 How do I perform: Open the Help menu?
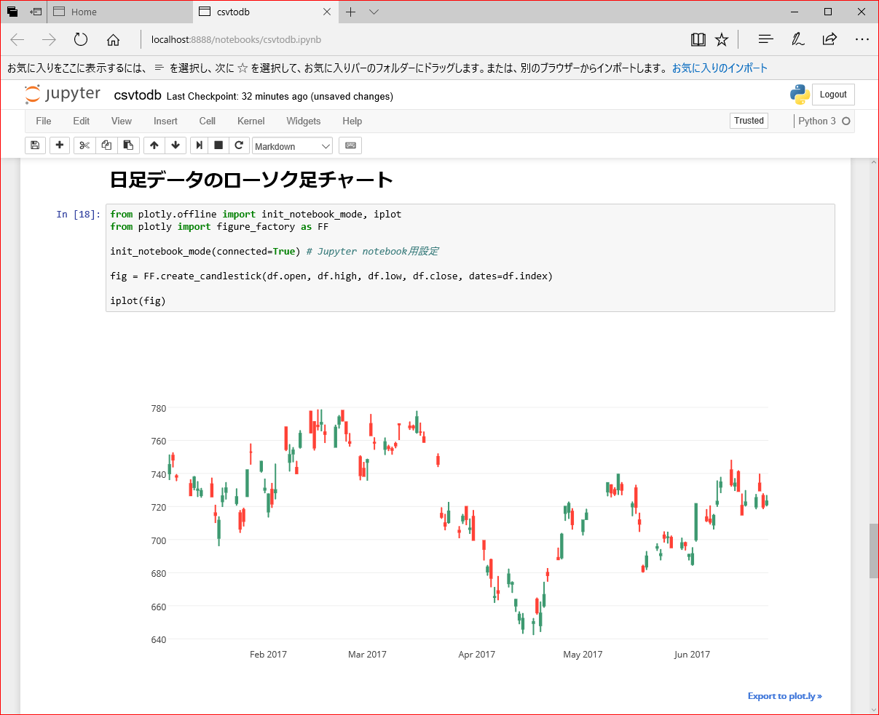click(x=352, y=121)
